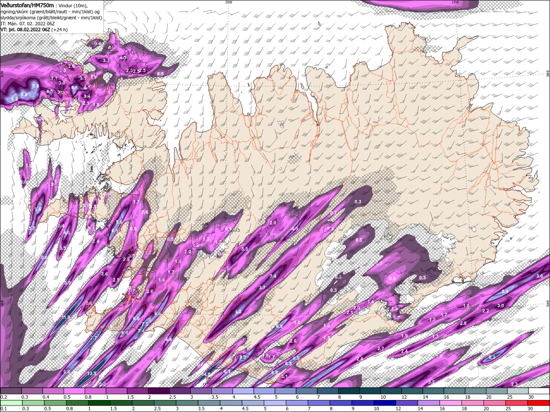Click the '20W' longitude label

(x=229, y=2)
